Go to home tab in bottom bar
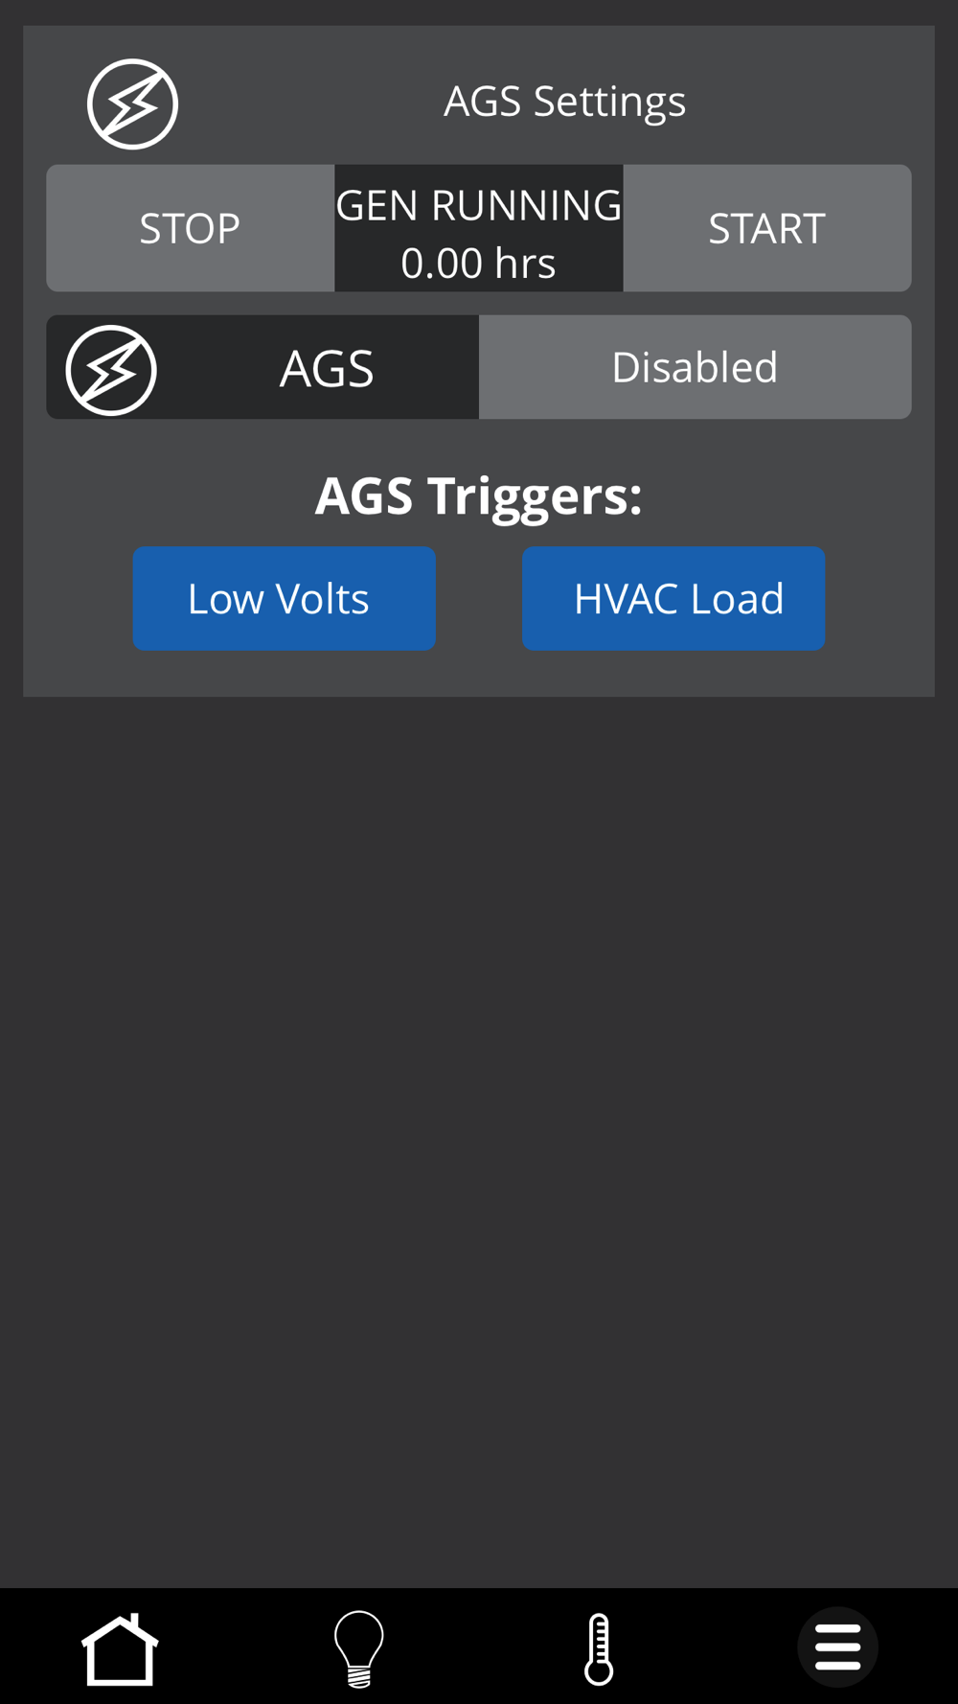This screenshot has height=1704, width=958. (120, 1648)
